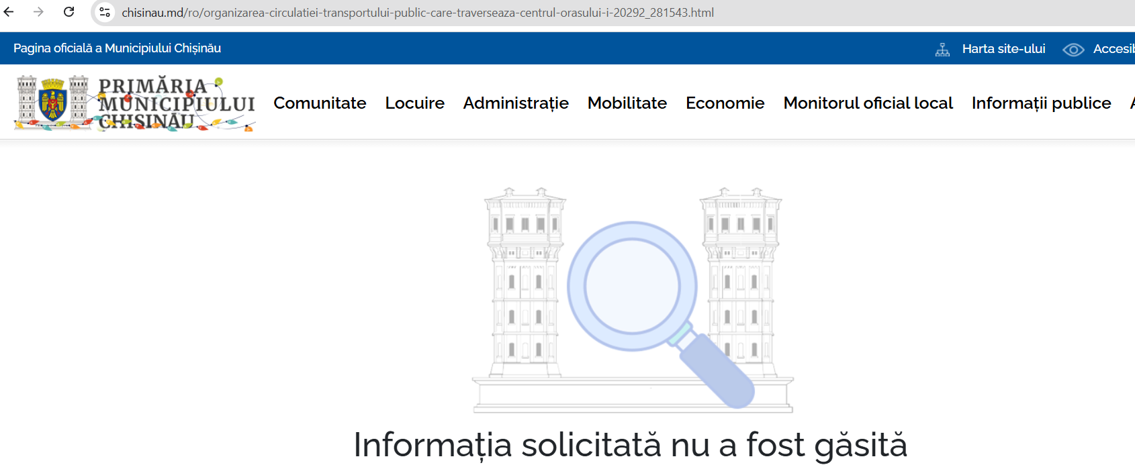Screen dimensions: 1135x465
Task: Open site information icon in address bar
Action: [x=105, y=13]
